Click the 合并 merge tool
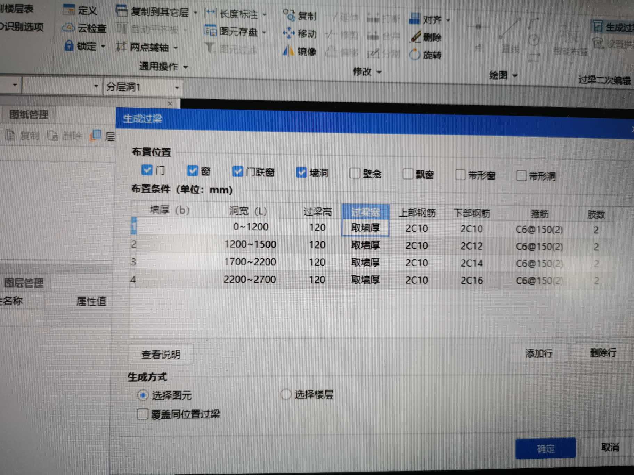Image resolution: width=634 pixels, height=475 pixels. (384, 36)
